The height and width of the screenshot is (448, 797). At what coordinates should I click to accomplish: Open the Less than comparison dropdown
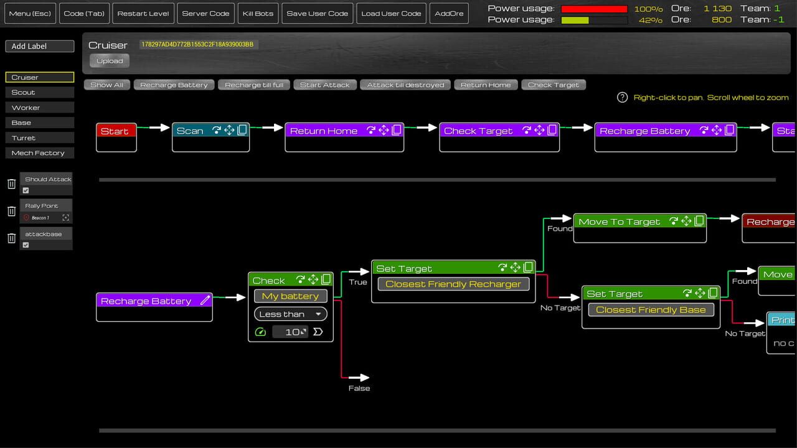290,314
